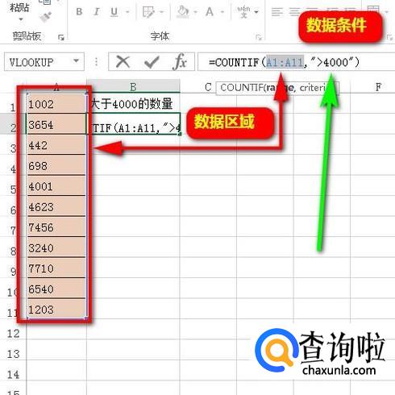
Task: Click in the COUNTIF formula bar
Action: coord(296,62)
